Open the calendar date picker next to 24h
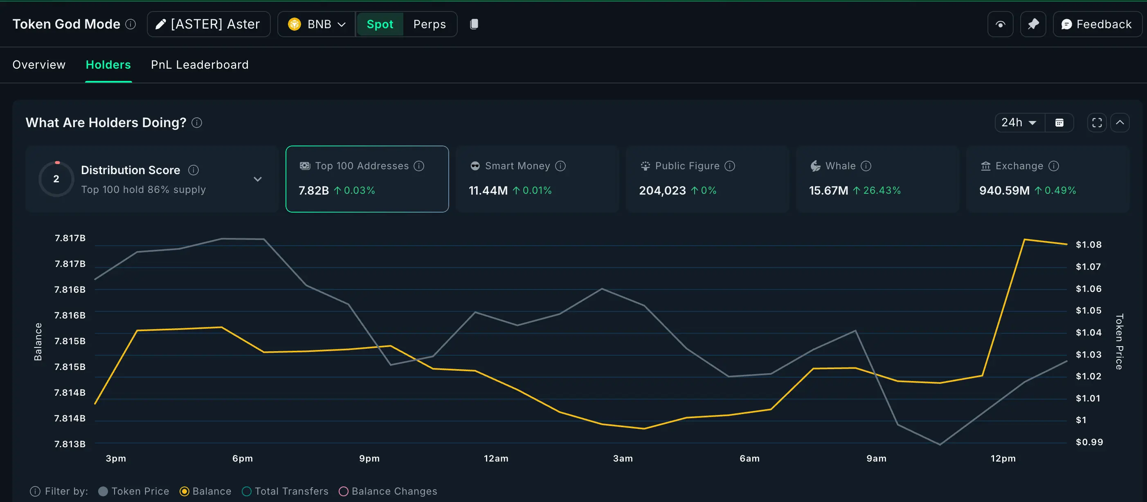Image resolution: width=1147 pixels, height=502 pixels. (x=1060, y=122)
